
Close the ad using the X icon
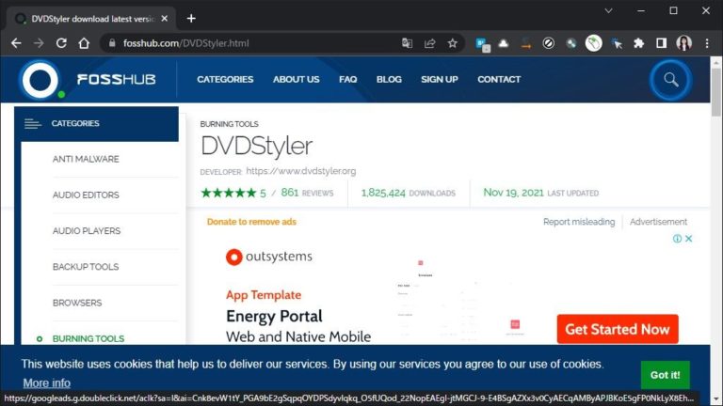[x=688, y=239]
